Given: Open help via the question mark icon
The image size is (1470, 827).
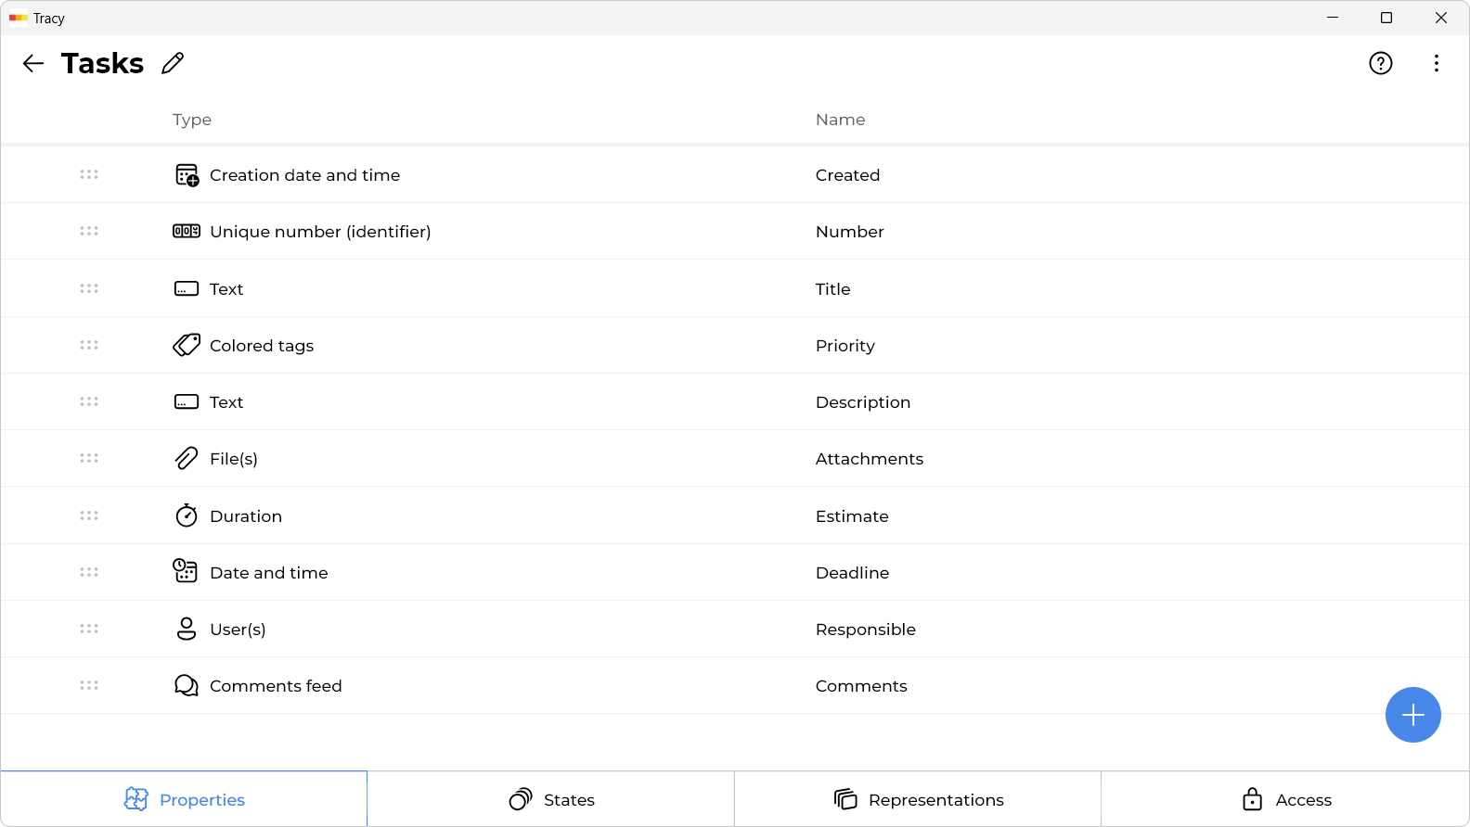Looking at the screenshot, I should (1381, 63).
